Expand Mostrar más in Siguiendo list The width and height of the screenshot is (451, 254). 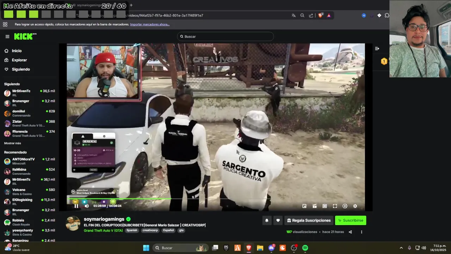(x=12, y=143)
